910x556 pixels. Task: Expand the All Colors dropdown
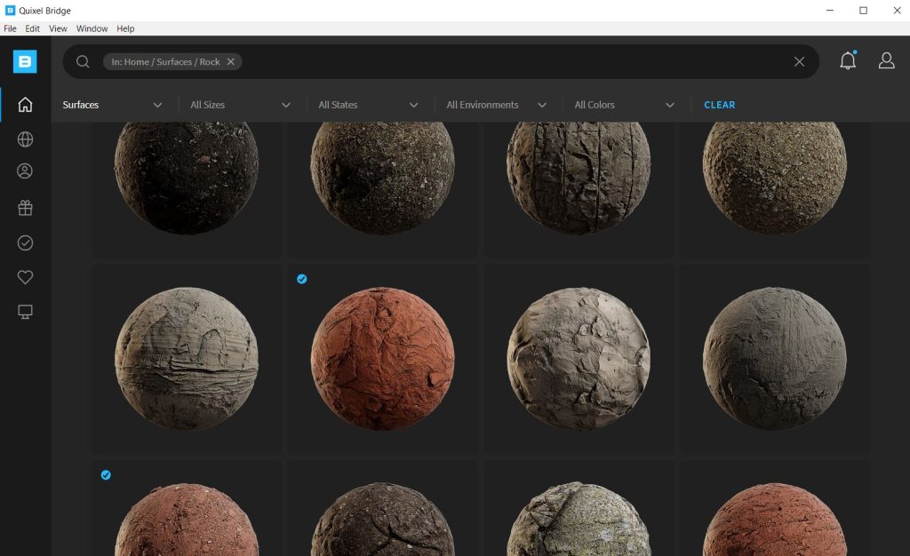(x=624, y=105)
